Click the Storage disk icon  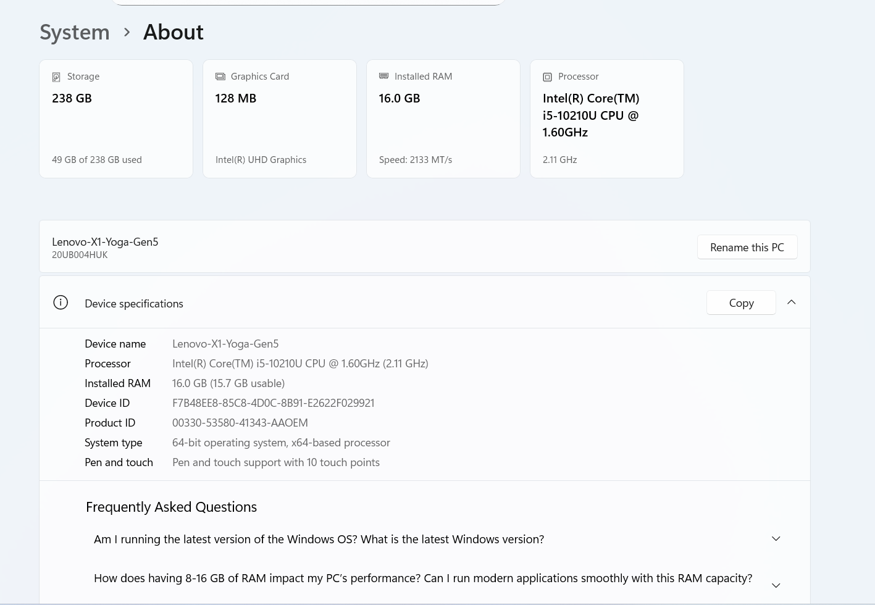56,77
